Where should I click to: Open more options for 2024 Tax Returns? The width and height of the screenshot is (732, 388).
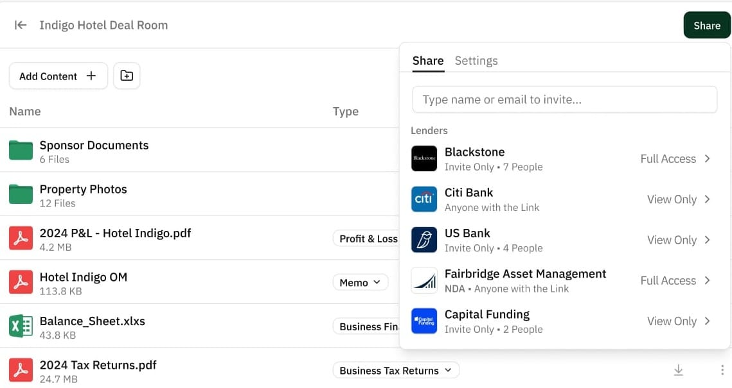722,370
